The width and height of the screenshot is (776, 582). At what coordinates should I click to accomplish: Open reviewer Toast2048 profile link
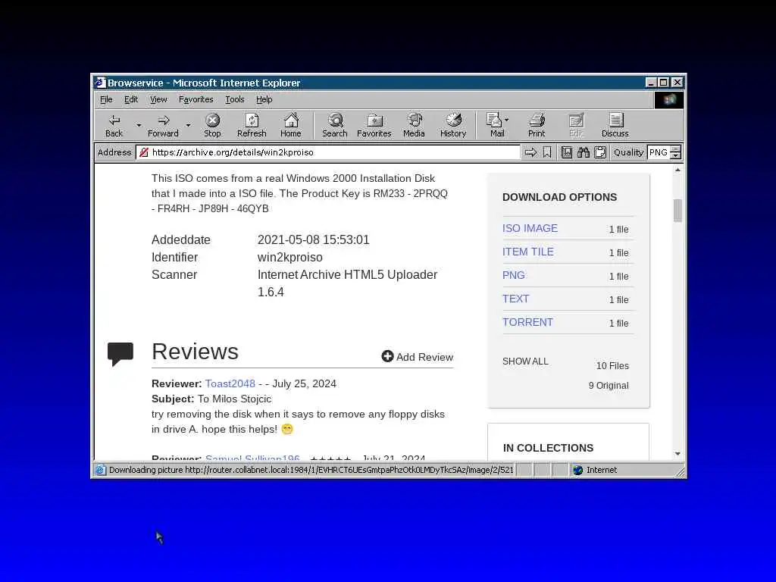coord(230,383)
